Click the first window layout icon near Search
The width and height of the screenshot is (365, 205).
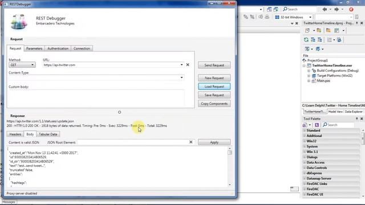coord(269,9)
